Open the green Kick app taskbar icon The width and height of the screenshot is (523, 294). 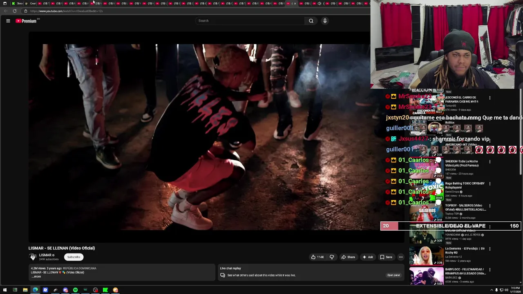(105, 290)
